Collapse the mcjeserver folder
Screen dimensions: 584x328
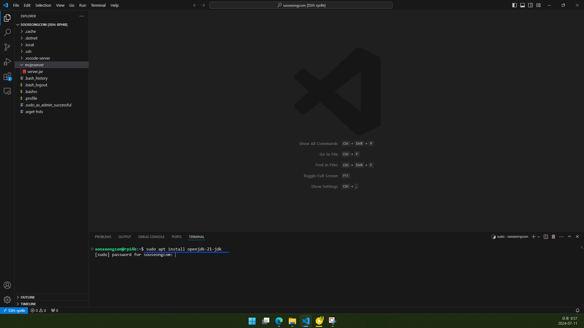click(52, 65)
